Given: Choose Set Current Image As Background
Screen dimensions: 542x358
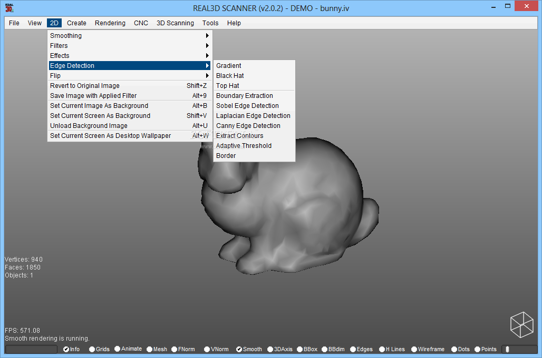Looking at the screenshot, I should (130, 106).
